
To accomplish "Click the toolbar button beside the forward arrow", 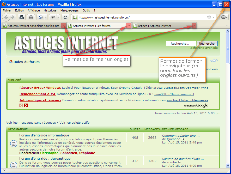I will [22, 17].
